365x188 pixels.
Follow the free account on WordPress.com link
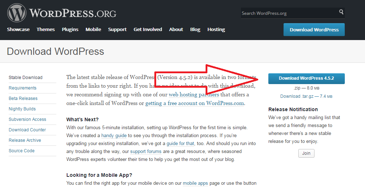point(195,103)
